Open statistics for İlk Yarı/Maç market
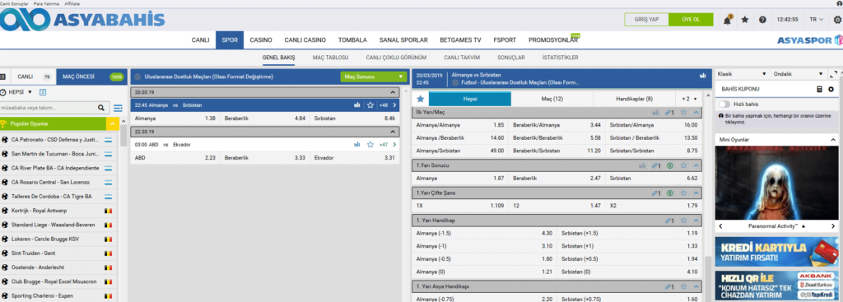Image resolution: width=843 pixels, height=302 pixels. point(655,112)
